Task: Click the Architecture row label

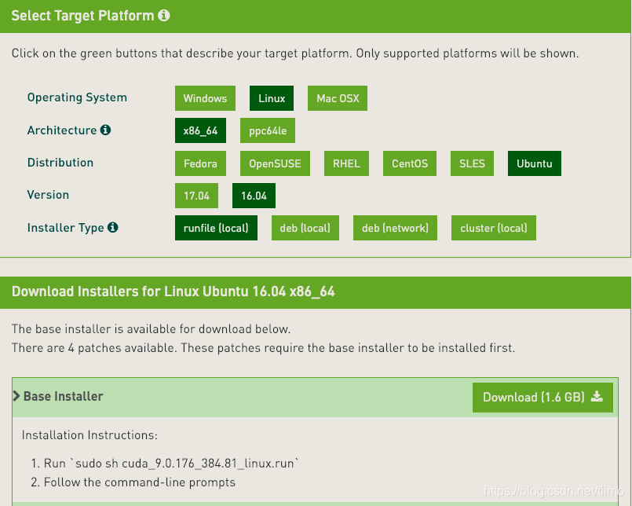Action: tap(62, 130)
